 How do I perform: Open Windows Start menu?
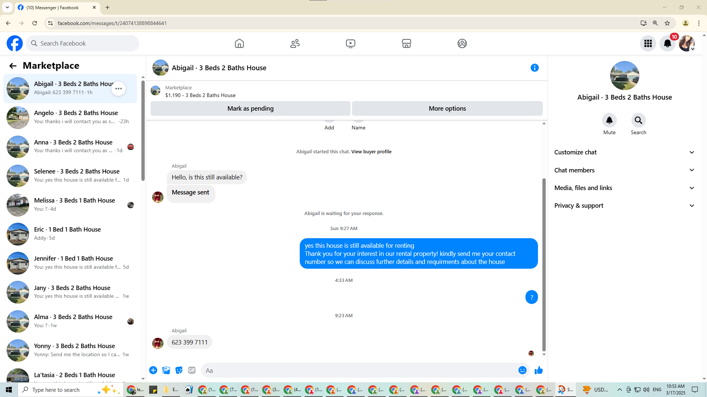tap(9, 390)
